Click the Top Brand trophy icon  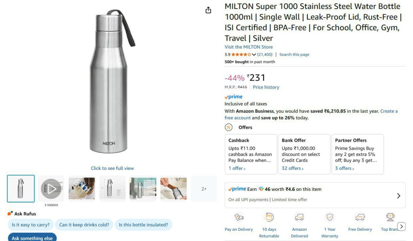390,217
